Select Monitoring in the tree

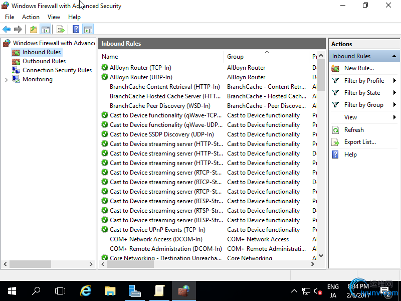coord(37,79)
